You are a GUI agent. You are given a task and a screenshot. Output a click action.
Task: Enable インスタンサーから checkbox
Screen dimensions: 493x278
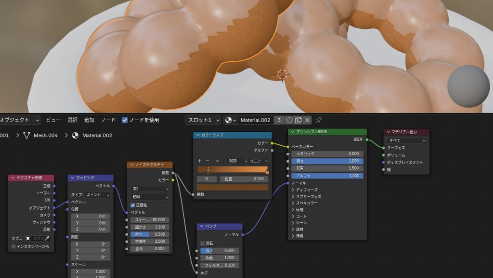[13, 247]
